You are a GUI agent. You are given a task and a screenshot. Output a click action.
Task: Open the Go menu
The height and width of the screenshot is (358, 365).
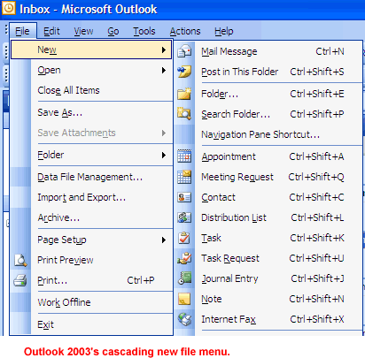[113, 31]
